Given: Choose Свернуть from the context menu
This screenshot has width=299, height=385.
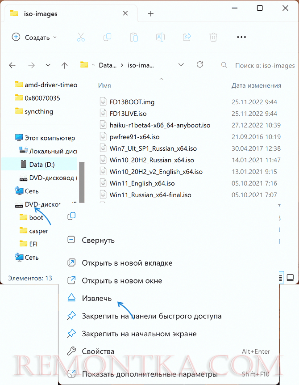Looking at the screenshot, I should pyautogui.click(x=98, y=240).
